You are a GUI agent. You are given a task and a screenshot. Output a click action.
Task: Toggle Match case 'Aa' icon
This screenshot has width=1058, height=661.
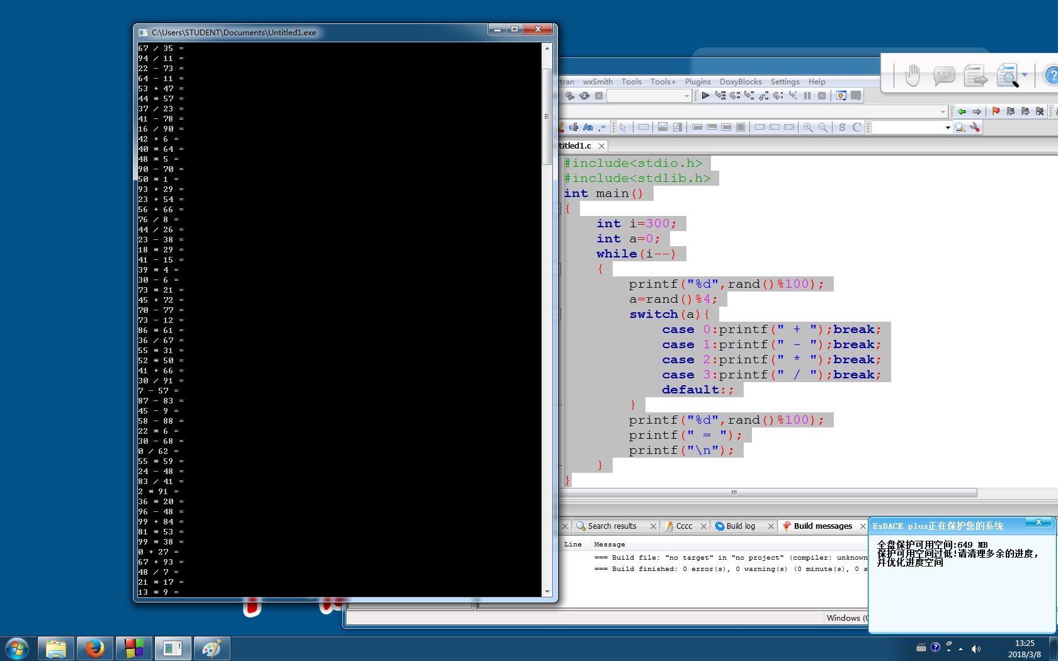[588, 127]
